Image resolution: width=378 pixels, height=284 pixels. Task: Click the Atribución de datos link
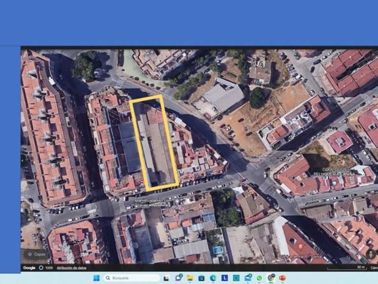click(71, 268)
